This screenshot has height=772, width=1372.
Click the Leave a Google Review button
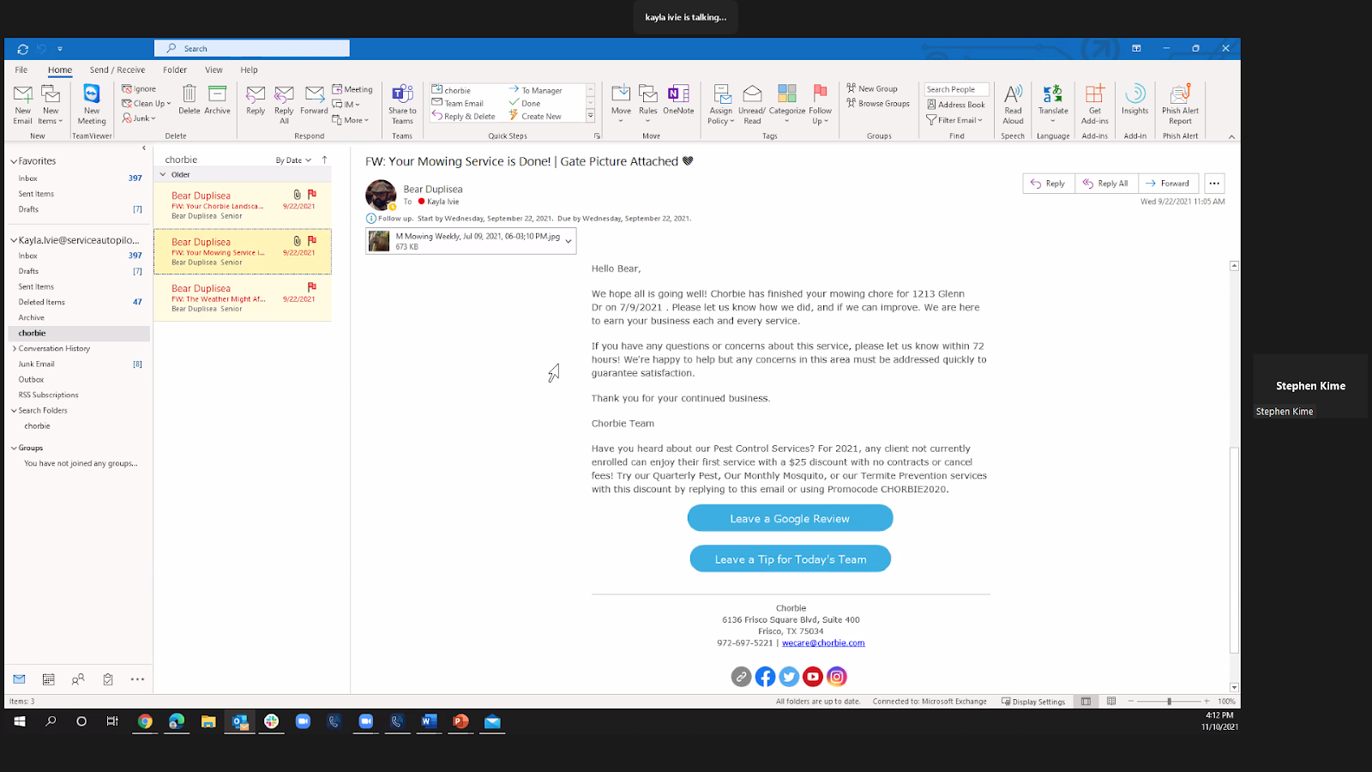(790, 518)
